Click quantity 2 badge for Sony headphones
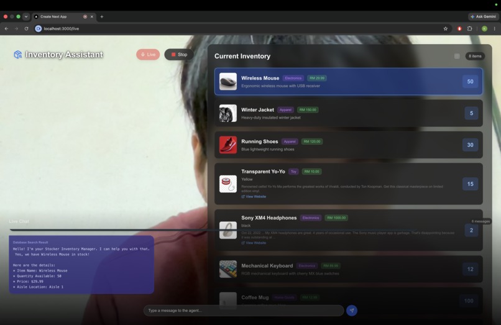Viewport: 501px width, 325px height. click(x=471, y=231)
